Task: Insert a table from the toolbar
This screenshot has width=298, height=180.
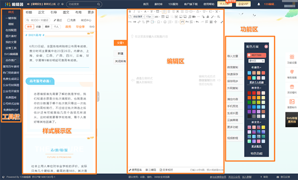Action: click(x=163, y=17)
